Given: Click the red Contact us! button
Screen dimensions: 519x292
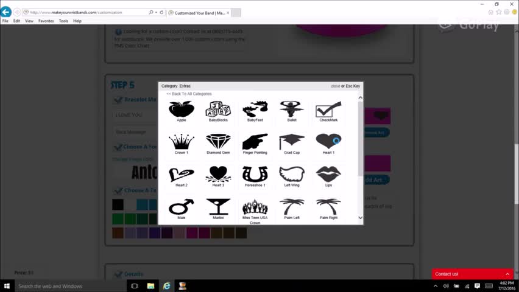Looking at the screenshot, I should 472,274.
